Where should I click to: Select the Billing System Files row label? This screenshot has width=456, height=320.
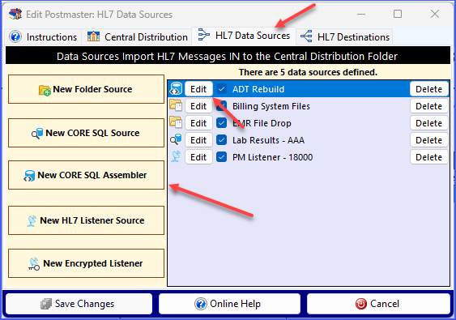(271, 106)
